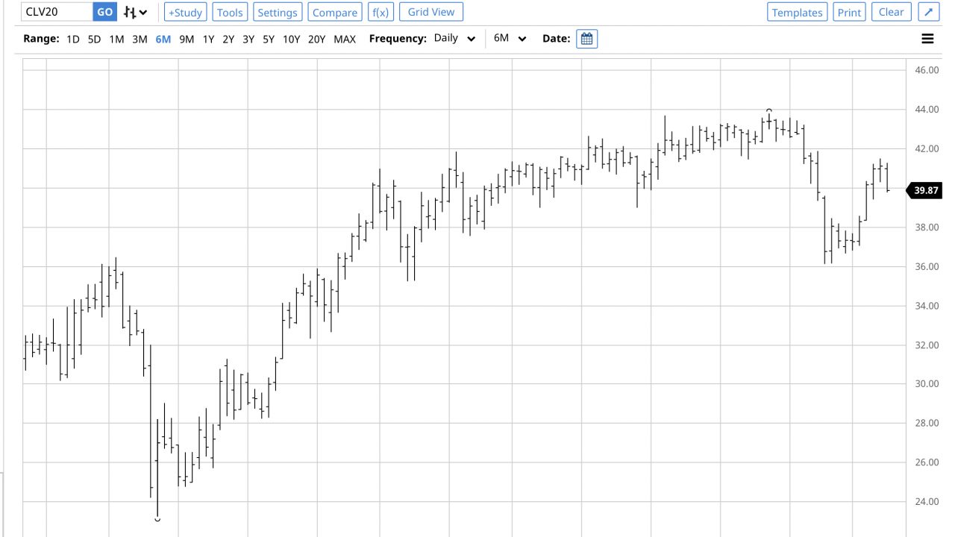Open the Compare button

[x=334, y=12]
